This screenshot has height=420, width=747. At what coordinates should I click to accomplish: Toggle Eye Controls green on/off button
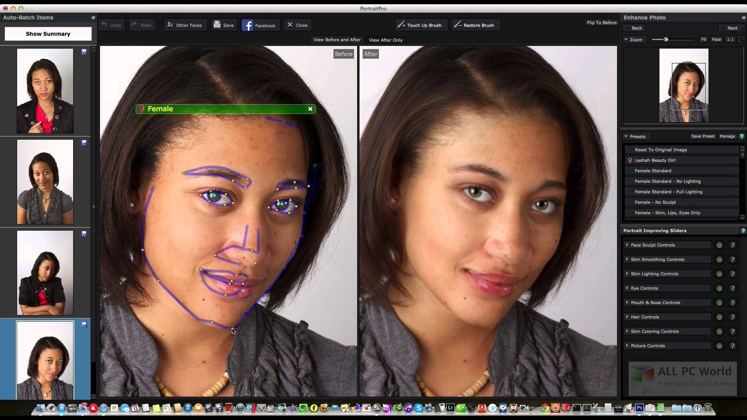[x=719, y=288]
